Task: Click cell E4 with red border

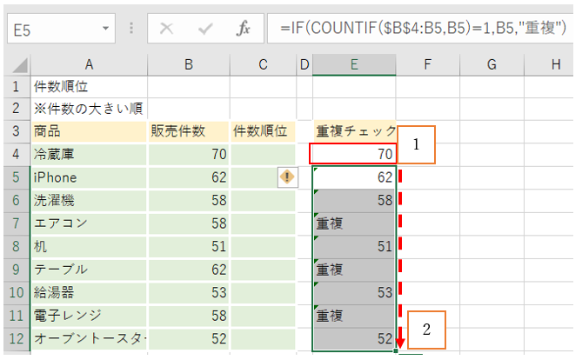Action: (353, 154)
